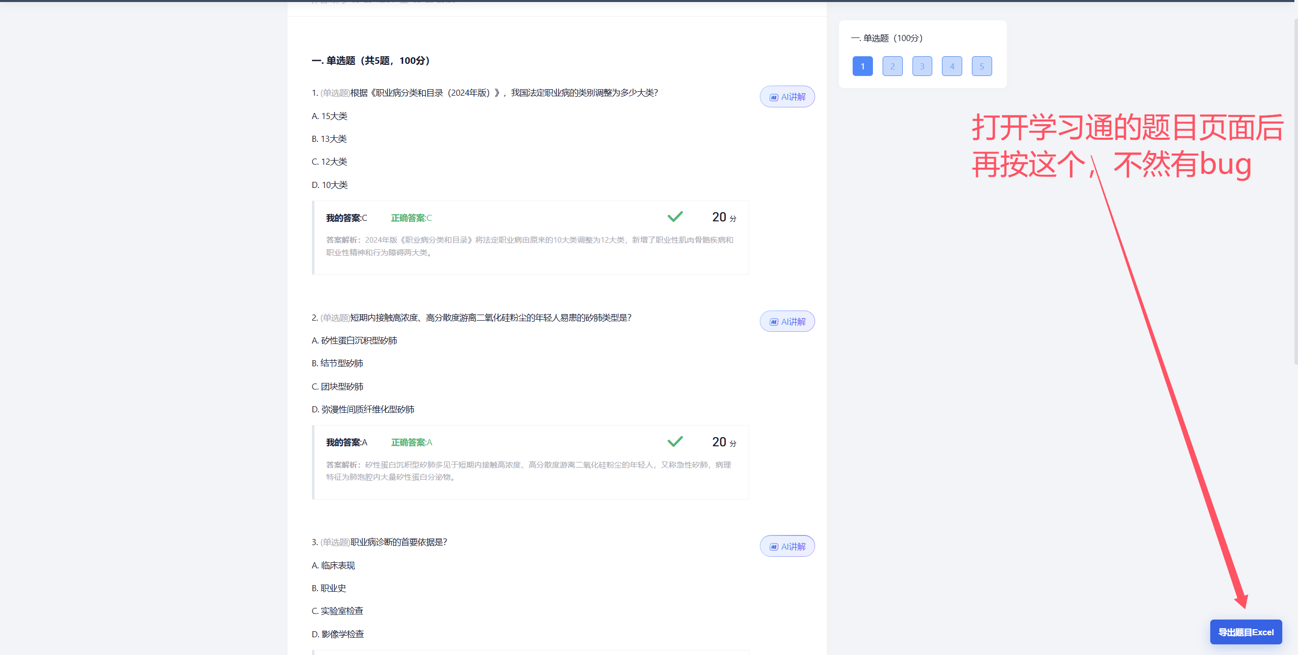Select option D. 弥漫性间质纤维化型矽肺

coord(363,409)
